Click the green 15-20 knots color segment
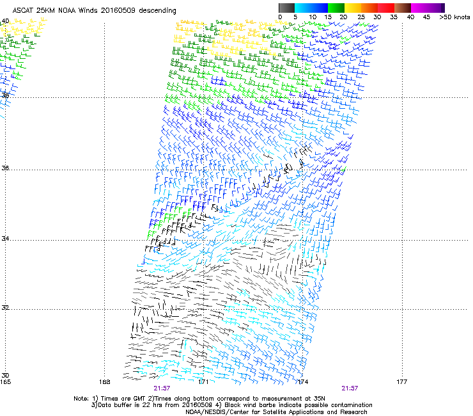The height and width of the screenshot is (416, 473). pos(336,8)
